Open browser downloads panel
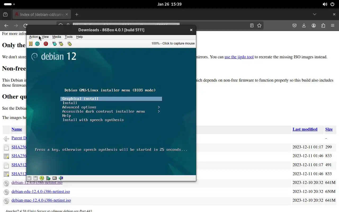Image resolution: width=339 pixels, height=212 pixels. (304, 25)
